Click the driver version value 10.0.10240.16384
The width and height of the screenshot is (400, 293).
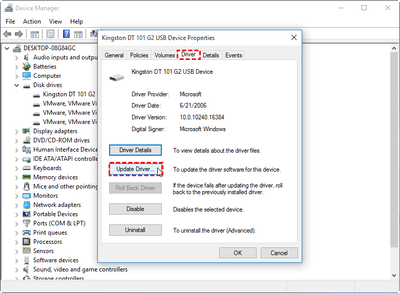click(x=202, y=117)
